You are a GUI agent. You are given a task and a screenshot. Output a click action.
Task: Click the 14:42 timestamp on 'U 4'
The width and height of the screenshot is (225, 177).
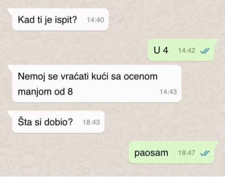pyautogui.click(x=187, y=51)
